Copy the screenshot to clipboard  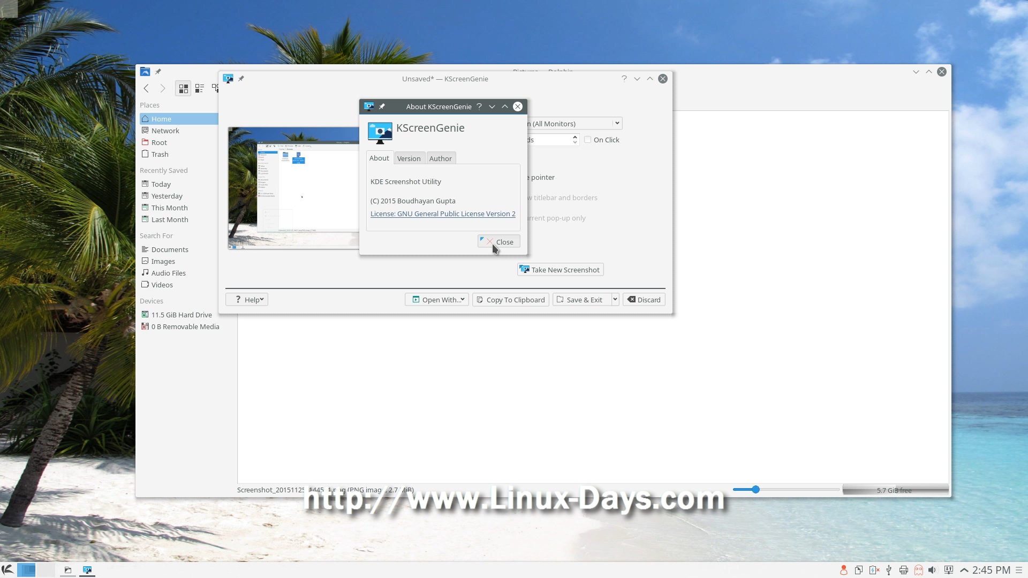tap(511, 300)
